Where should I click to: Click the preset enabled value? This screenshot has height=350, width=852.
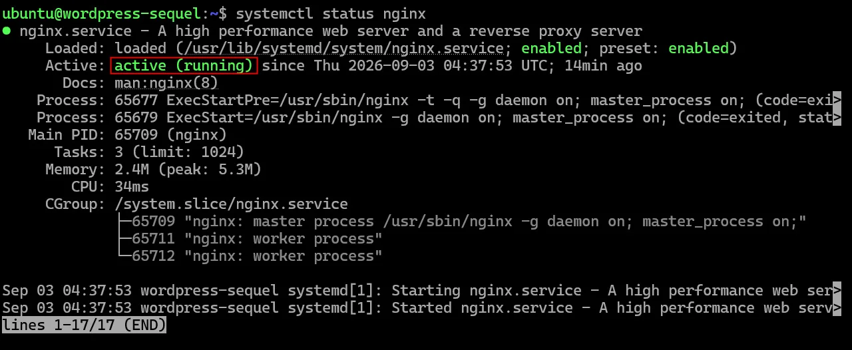[698, 49]
